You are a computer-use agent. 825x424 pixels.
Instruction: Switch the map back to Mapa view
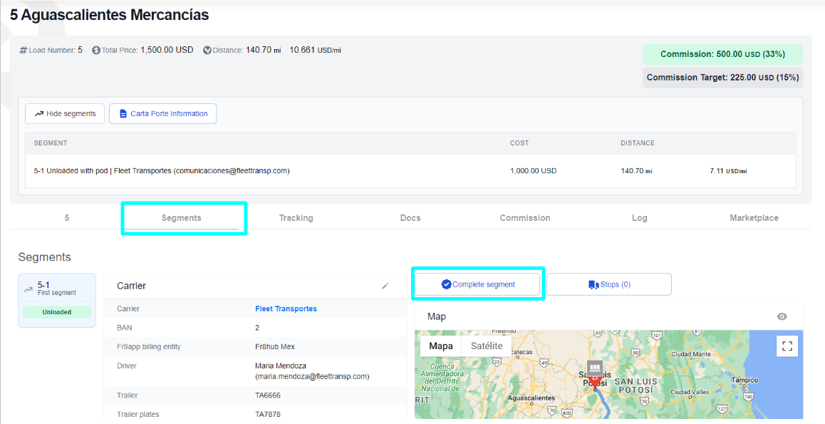click(441, 345)
